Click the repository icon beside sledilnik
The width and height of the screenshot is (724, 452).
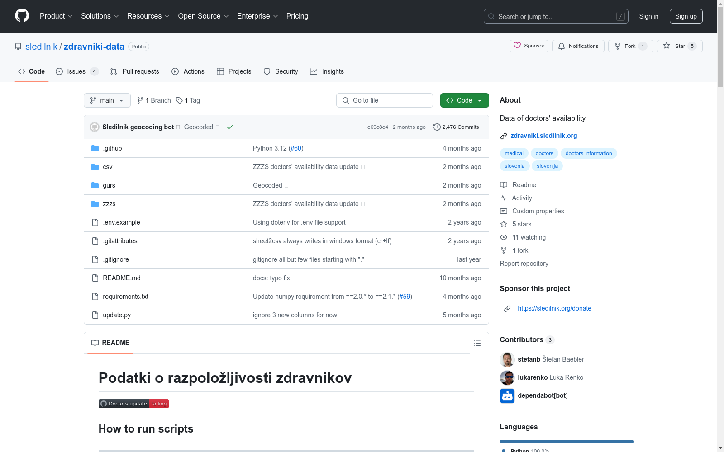(x=18, y=47)
